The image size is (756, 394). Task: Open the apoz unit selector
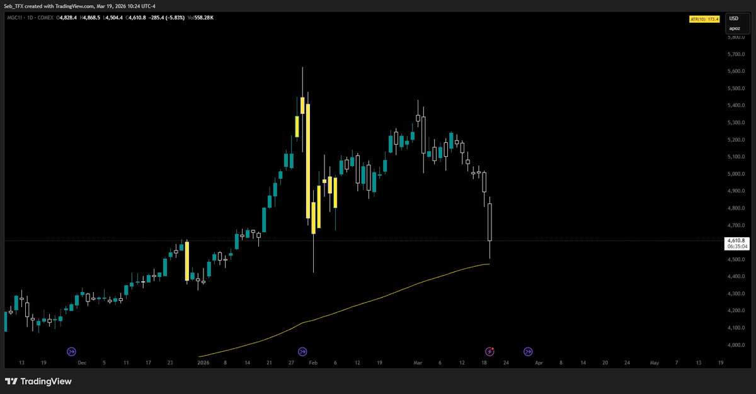735,28
